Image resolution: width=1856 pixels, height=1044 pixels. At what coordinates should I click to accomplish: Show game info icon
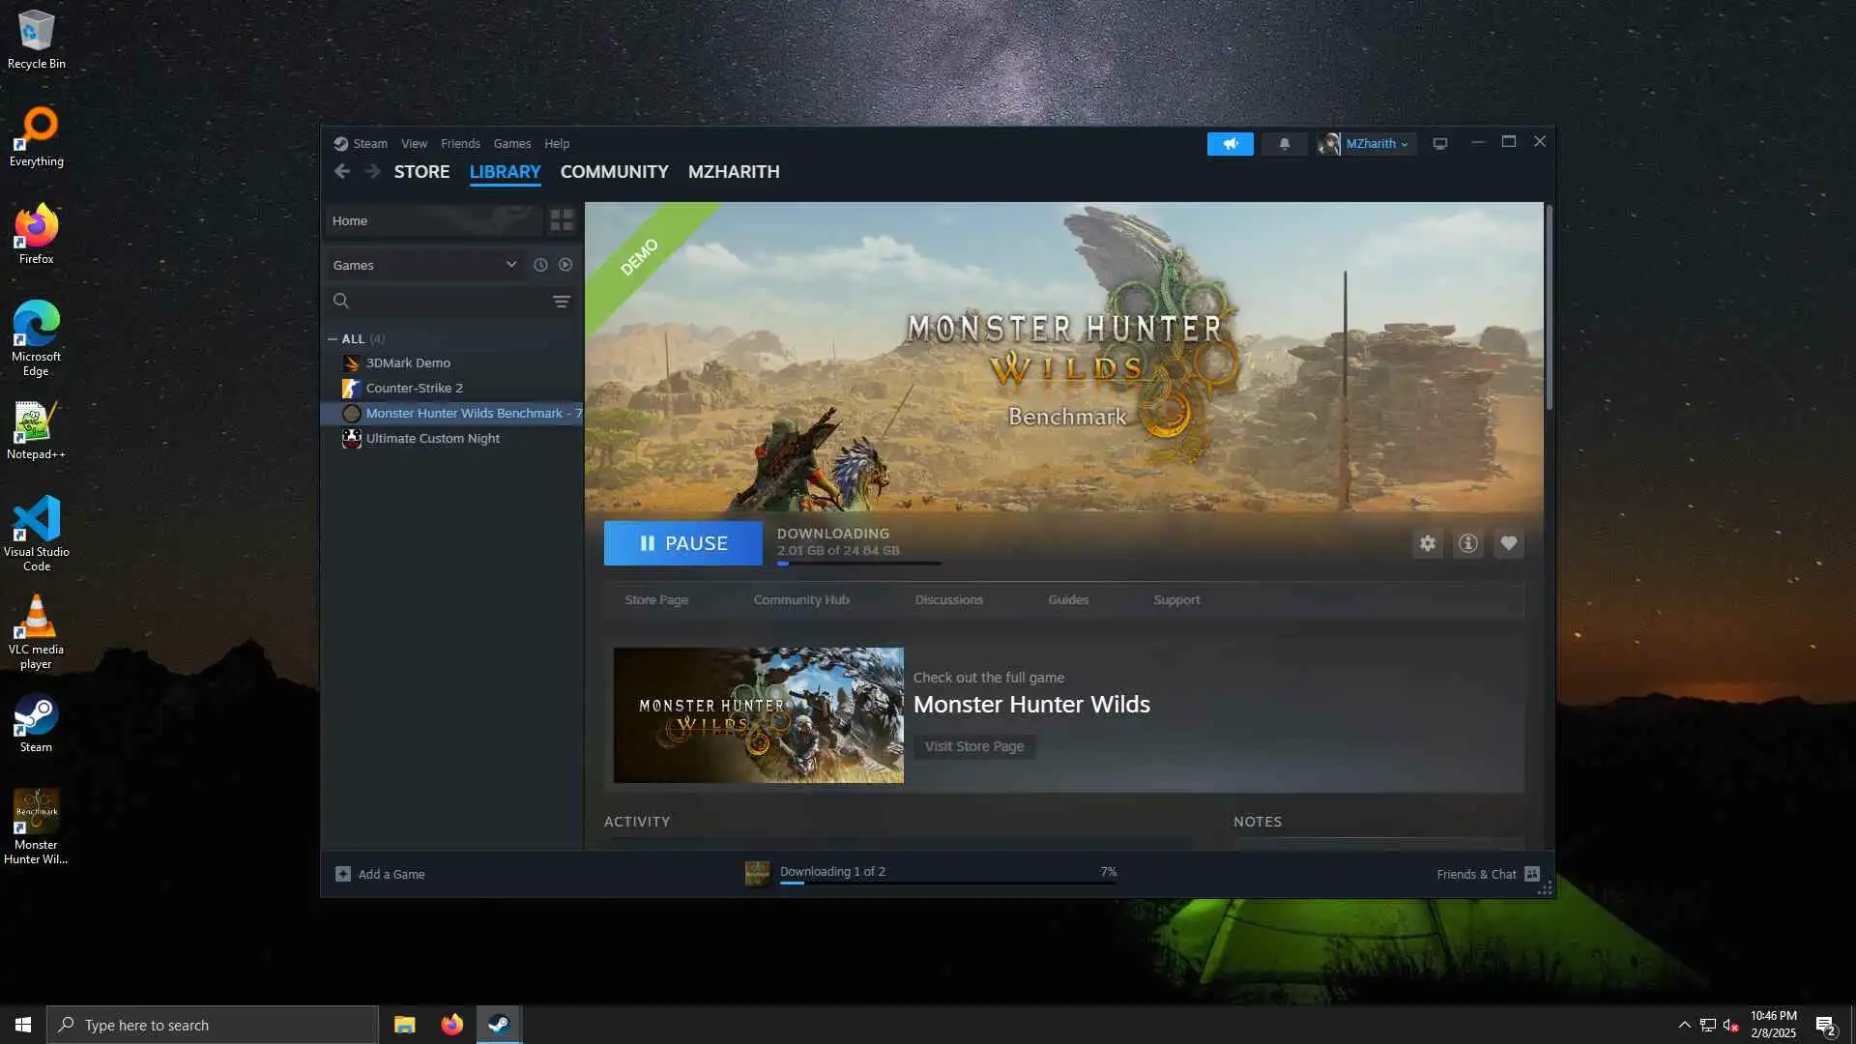[1467, 543]
